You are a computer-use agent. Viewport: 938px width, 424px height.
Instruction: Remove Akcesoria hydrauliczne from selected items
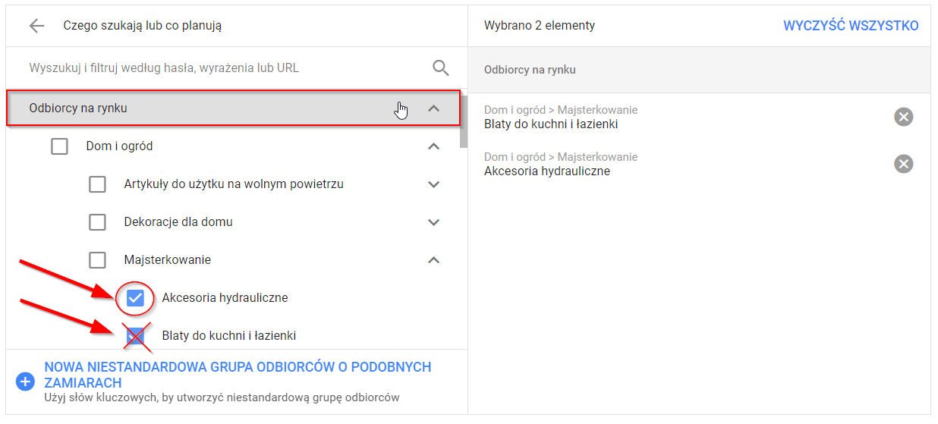tap(903, 164)
